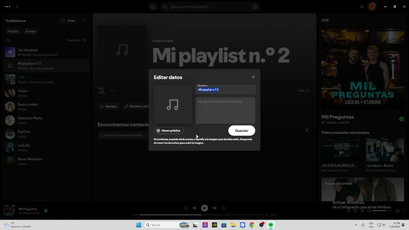Invite collaborators to the playlist

pos(101,90)
